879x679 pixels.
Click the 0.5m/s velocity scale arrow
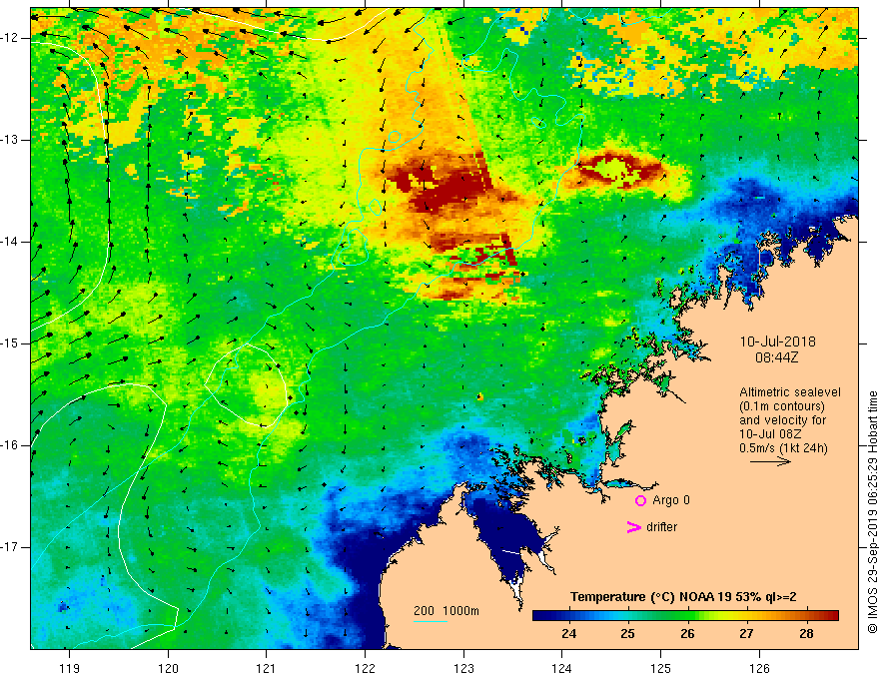tap(770, 461)
